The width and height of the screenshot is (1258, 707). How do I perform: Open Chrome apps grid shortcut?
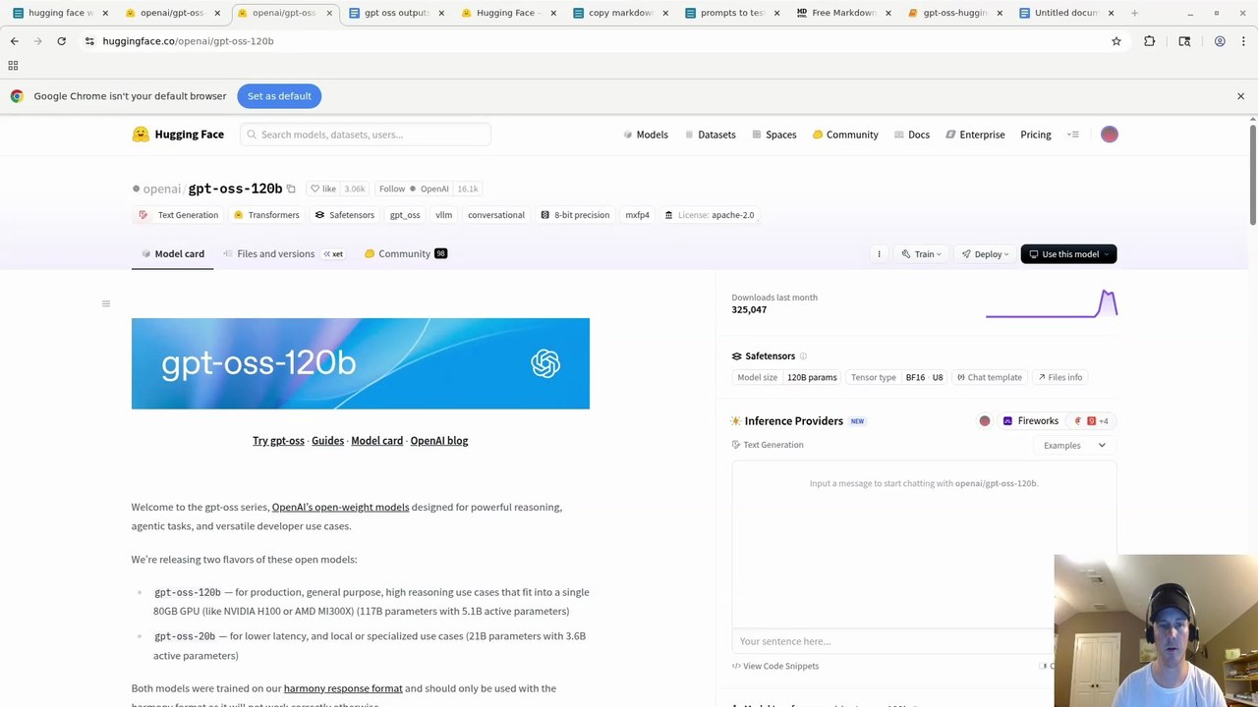[x=13, y=66]
